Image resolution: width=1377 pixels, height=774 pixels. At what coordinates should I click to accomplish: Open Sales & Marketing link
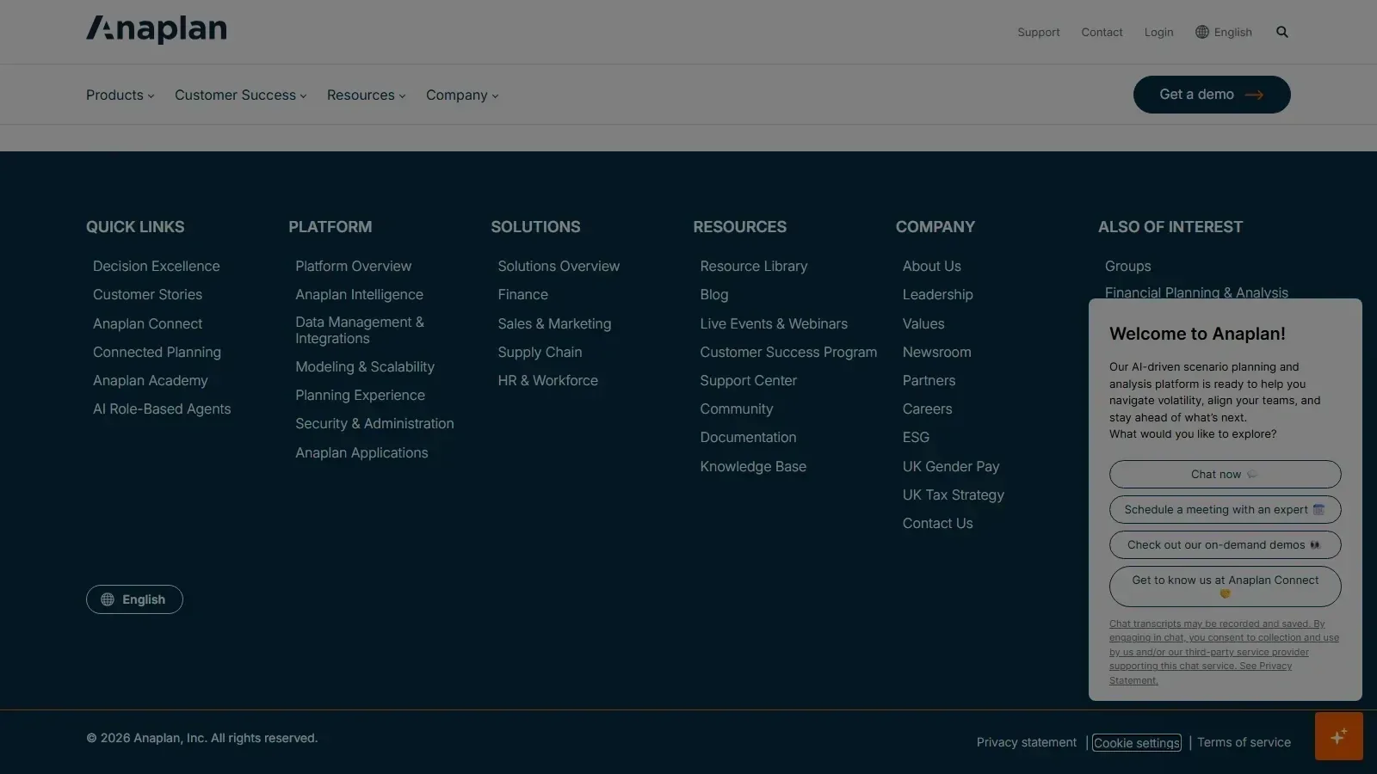(554, 324)
